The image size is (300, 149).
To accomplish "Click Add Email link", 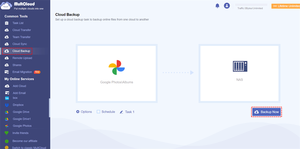I will click(19, 93).
